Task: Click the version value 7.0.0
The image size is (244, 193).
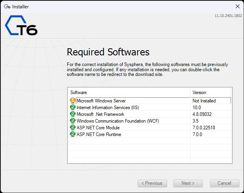Action: pos(197,134)
